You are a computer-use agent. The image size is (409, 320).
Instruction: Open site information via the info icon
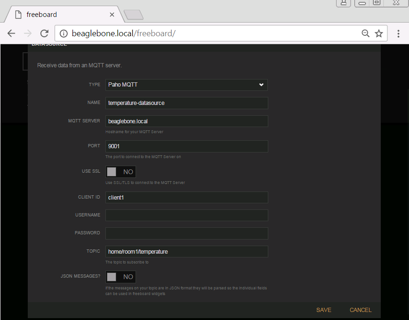click(x=63, y=33)
